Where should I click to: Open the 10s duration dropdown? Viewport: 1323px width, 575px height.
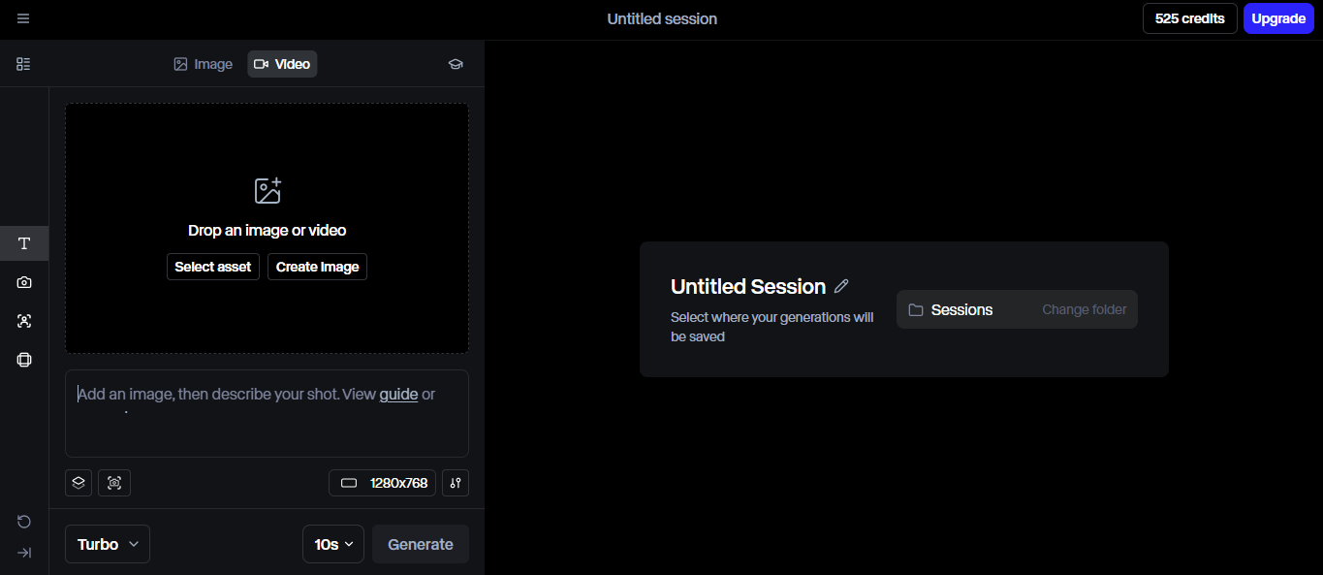(332, 544)
